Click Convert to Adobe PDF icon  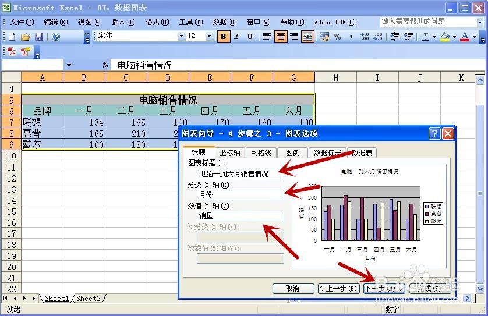(12, 52)
